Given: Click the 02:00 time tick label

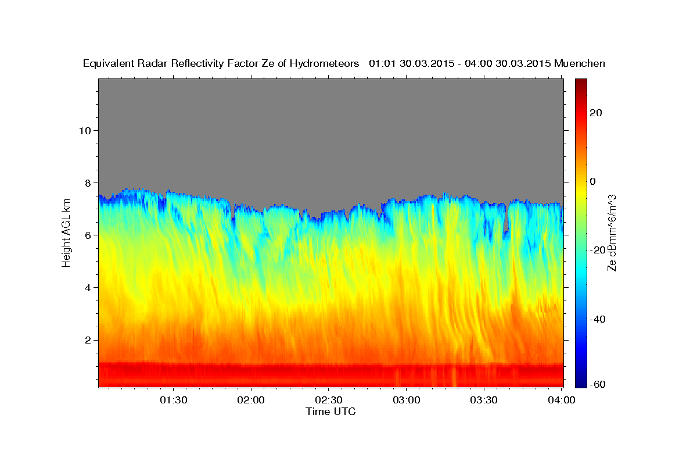Looking at the screenshot, I should click(251, 400).
